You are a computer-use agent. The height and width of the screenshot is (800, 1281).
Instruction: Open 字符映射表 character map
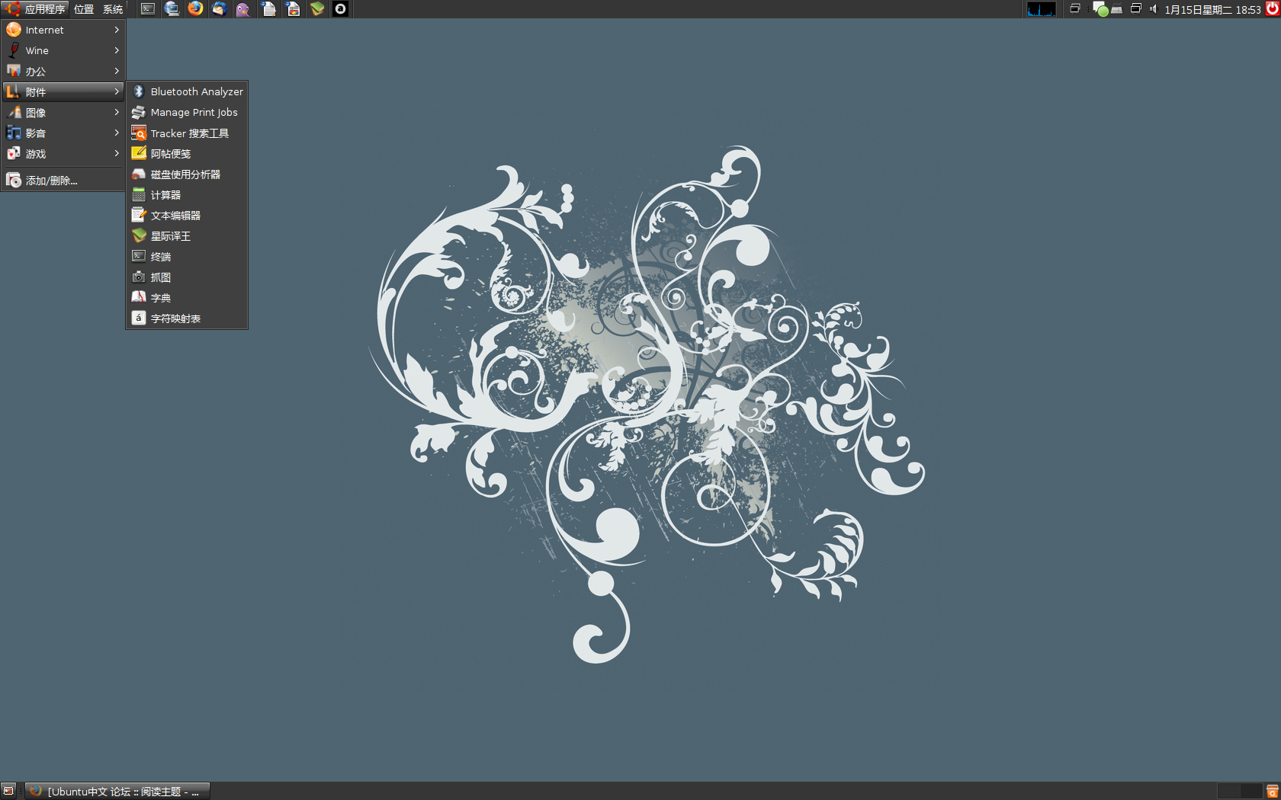[x=187, y=318]
